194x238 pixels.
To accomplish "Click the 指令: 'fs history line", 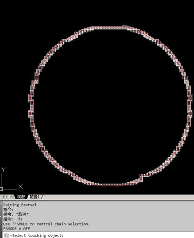I will tap(13, 219).
